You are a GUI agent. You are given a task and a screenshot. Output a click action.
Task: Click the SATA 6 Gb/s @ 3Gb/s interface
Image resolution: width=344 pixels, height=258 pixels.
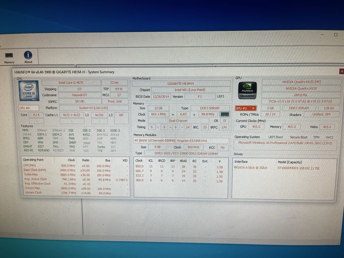pos(252,168)
